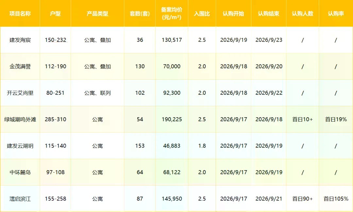Viewport: 353px width, 212px height.
Task: Click end date 2026/9/23
Action: coord(269,40)
